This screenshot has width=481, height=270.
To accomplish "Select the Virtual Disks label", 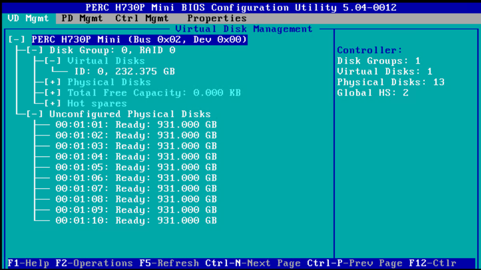I will (x=106, y=61).
